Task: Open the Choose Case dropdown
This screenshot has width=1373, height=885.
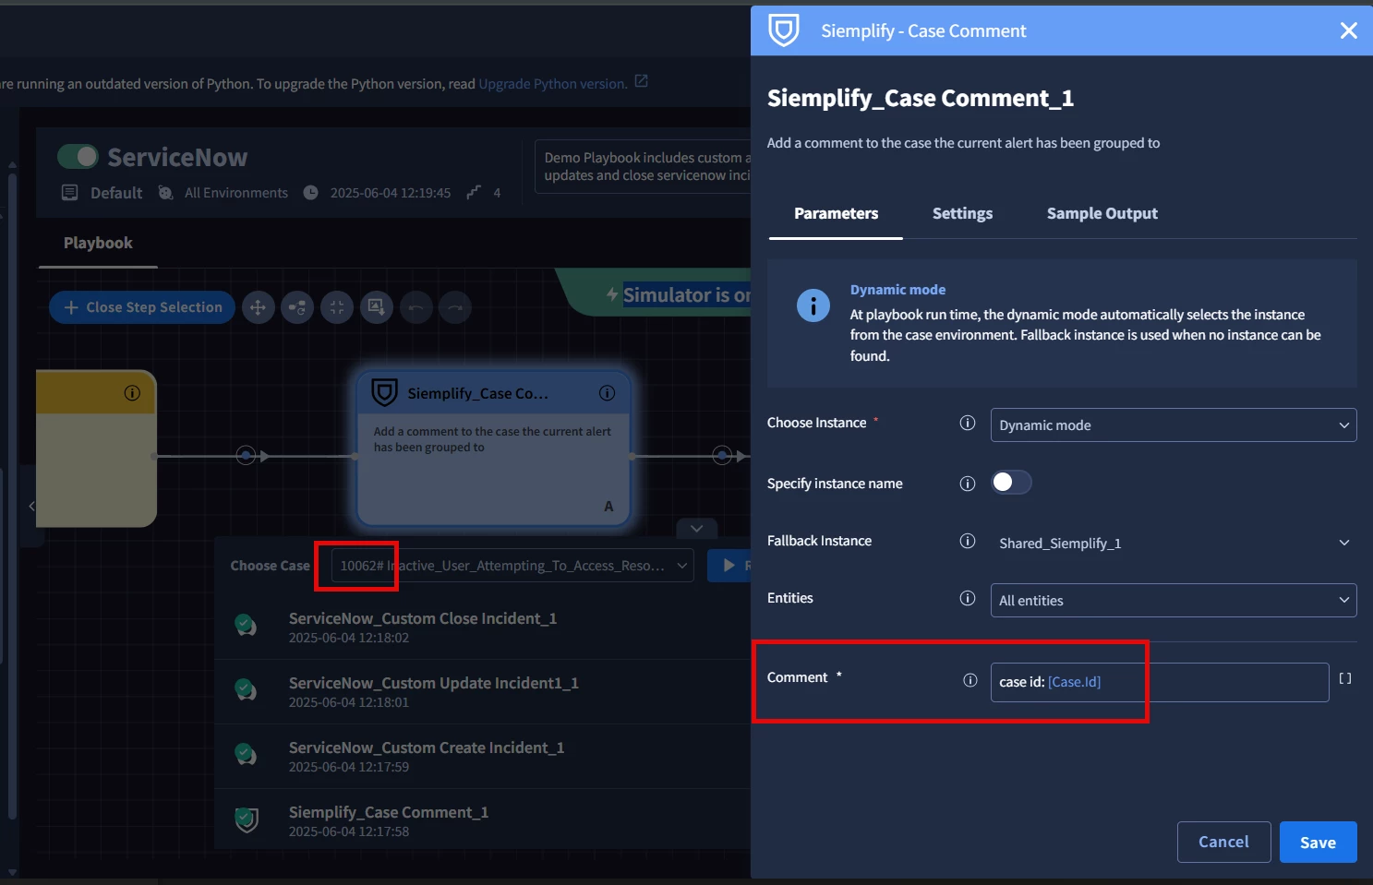Action: pos(512,566)
